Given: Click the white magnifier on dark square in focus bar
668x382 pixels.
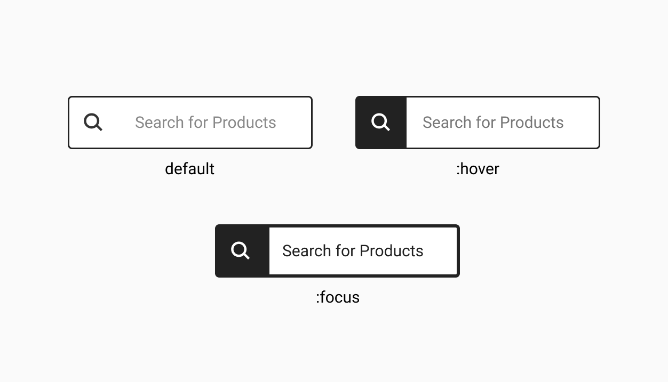Looking at the screenshot, I should click(x=241, y=250).
